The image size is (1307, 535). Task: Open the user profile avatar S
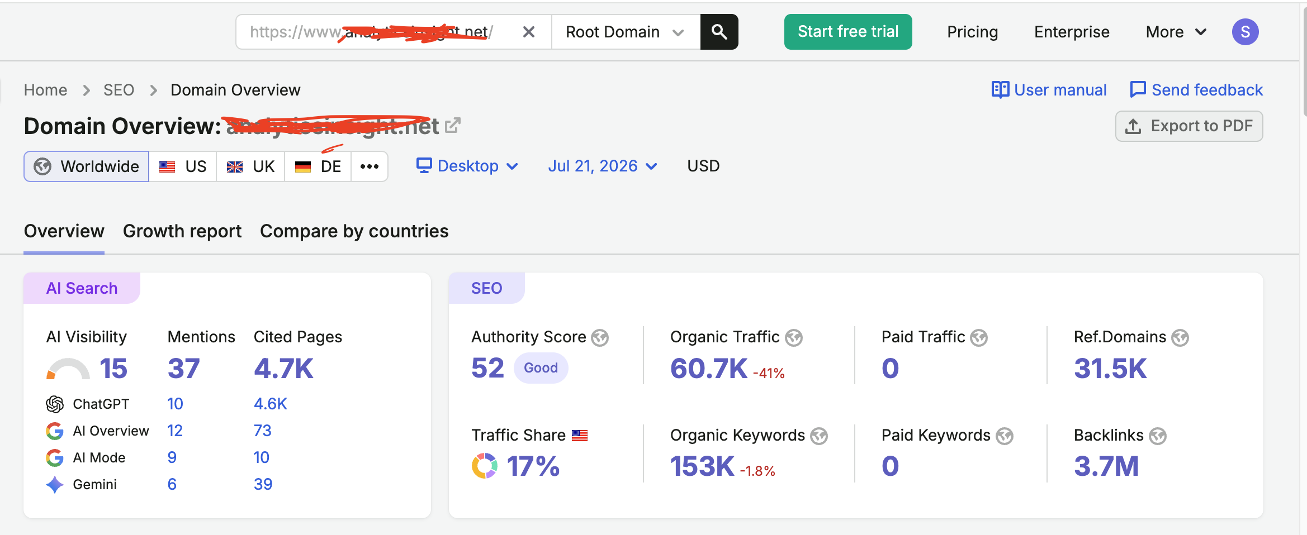pos(1246,32)
